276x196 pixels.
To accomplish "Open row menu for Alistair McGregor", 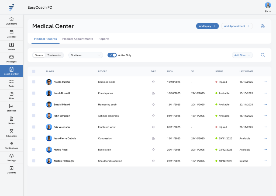I will 265,161.
